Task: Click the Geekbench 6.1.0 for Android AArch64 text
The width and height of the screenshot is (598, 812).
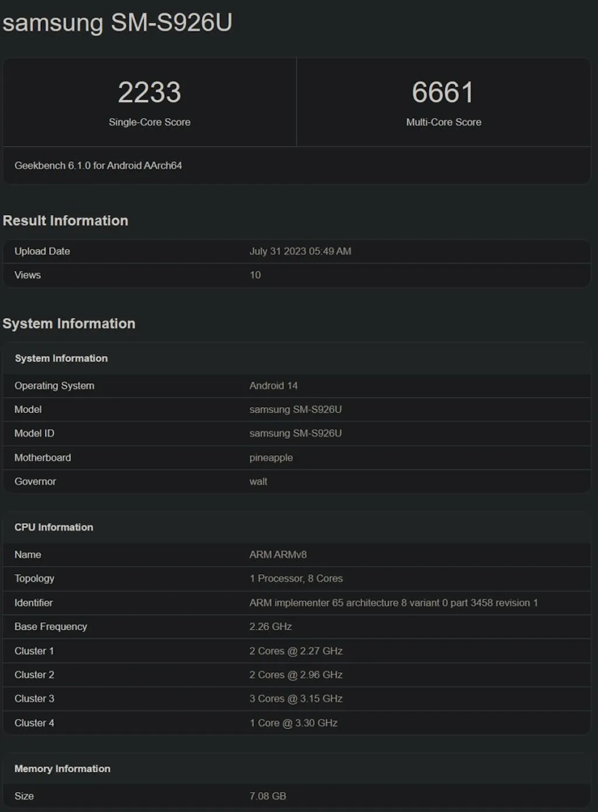Action: tap(98, 165)
